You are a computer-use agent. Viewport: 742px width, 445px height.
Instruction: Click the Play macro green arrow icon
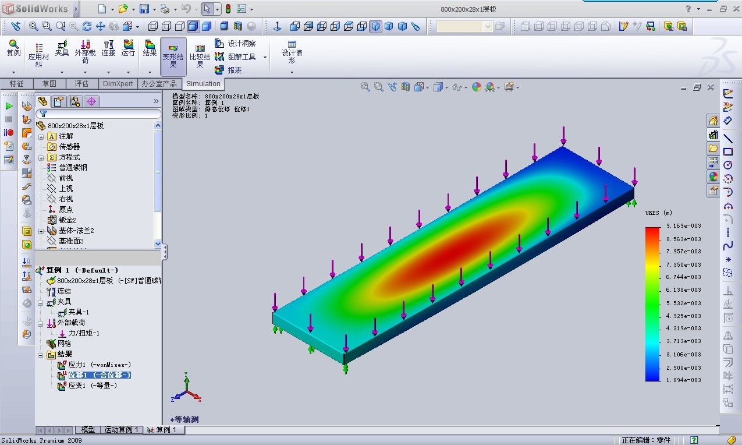pyautogui.click(x=9, y=106)
